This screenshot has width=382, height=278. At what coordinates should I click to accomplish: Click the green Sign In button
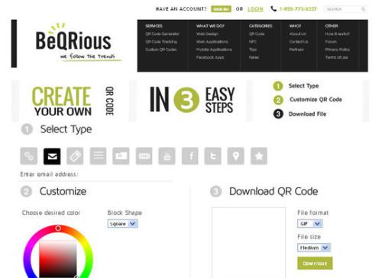[x=221, y=9]
